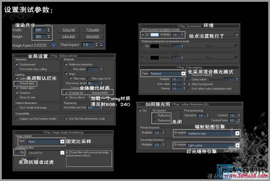Enable the Refractive GI caustics checkbox
This screenshot has height=181, width=270.
click(155, 120)
